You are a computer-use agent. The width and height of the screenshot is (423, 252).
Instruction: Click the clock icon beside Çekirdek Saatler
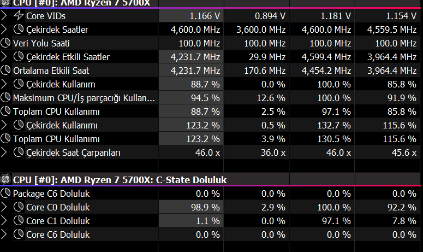[19, 29]
